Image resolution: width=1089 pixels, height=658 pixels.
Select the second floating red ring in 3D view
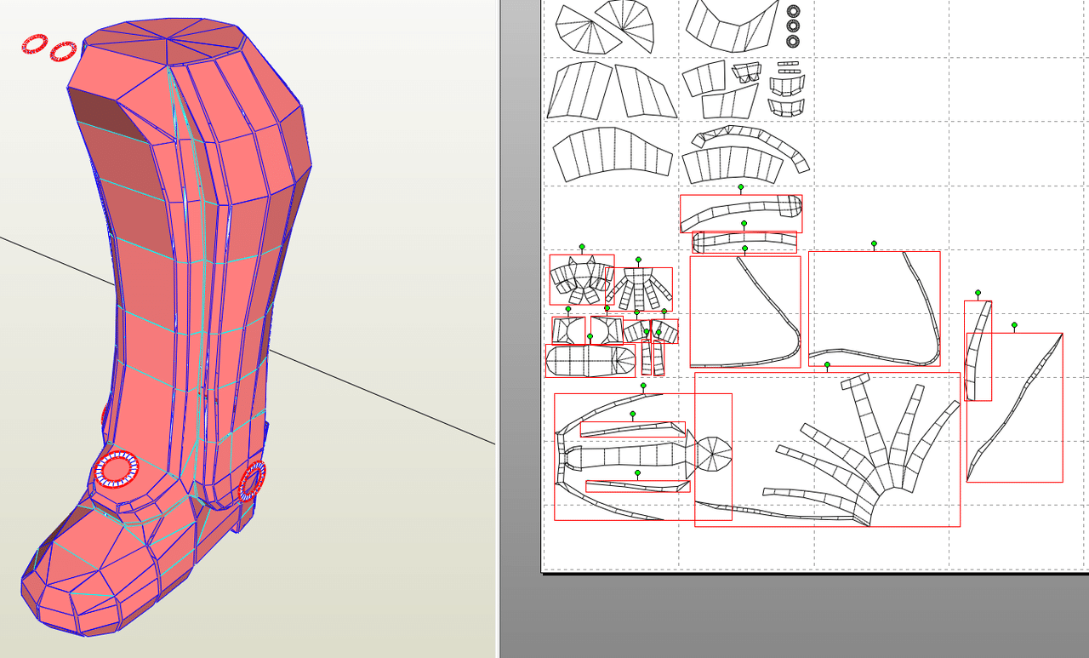click(63, 51)
